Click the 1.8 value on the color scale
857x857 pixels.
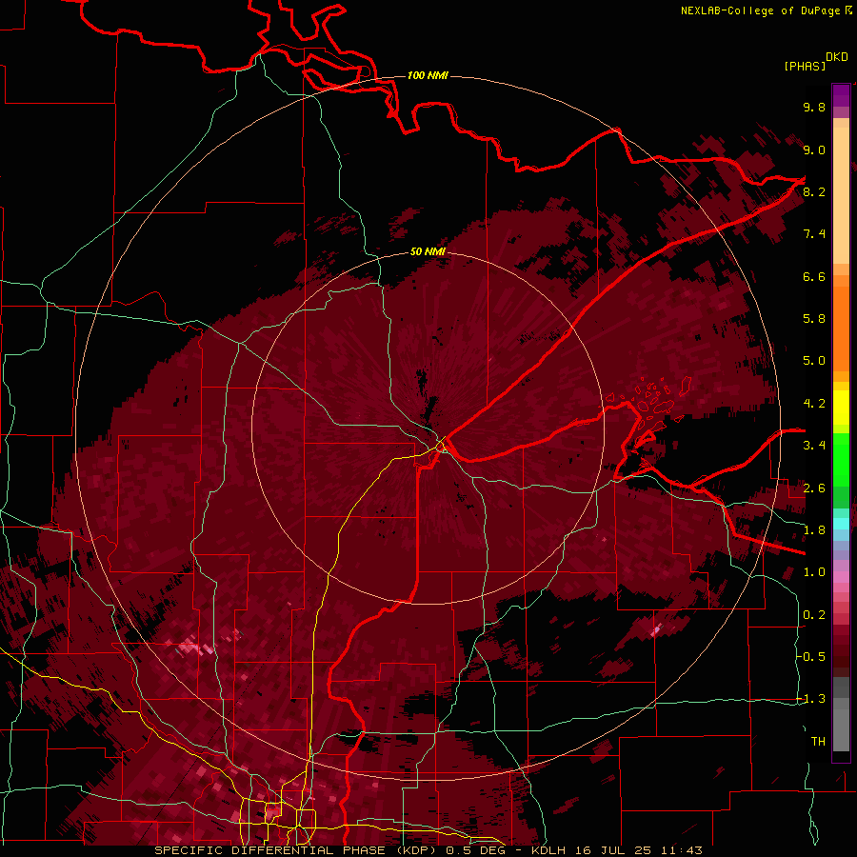(x=814, y=530)
